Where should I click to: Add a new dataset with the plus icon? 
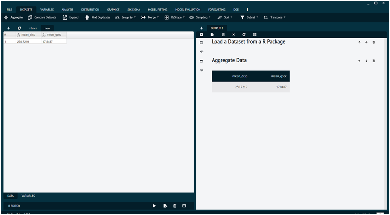click(x=8, y=28)
